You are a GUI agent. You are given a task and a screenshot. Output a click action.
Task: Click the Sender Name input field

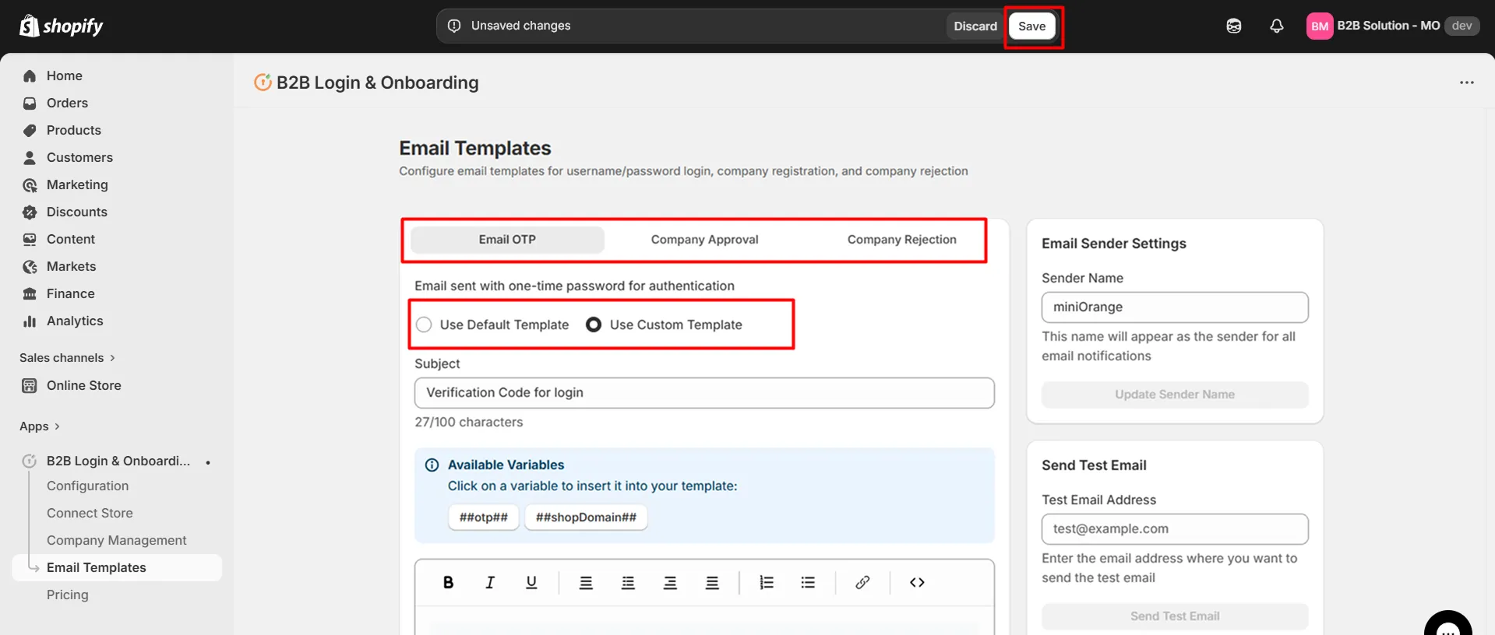click(x=1175, y=307)
